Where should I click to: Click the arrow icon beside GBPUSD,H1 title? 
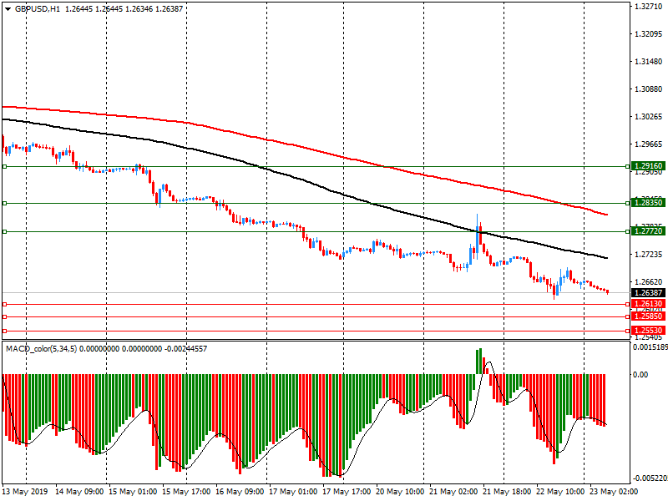pyautogui.click(x=8, y=8)
